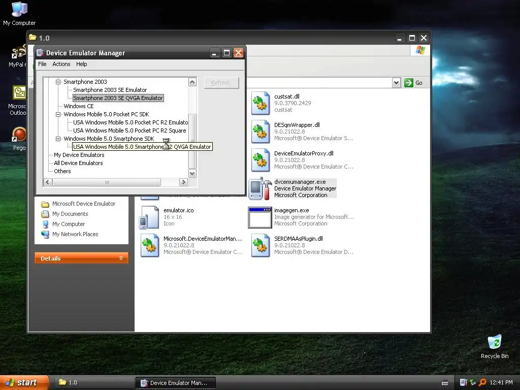Screen dimensions: 520x390
Task: Click the Refresh button
Action: point(221,83)
